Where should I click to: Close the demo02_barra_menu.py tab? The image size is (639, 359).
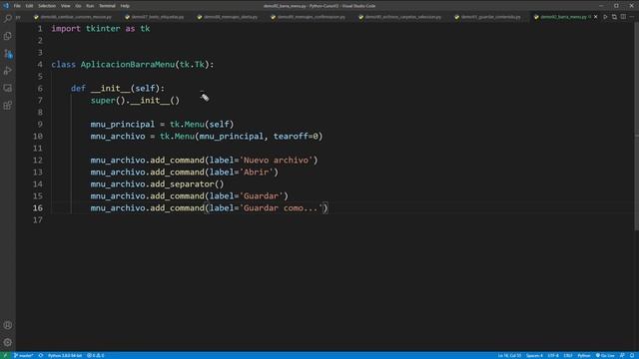596,17
